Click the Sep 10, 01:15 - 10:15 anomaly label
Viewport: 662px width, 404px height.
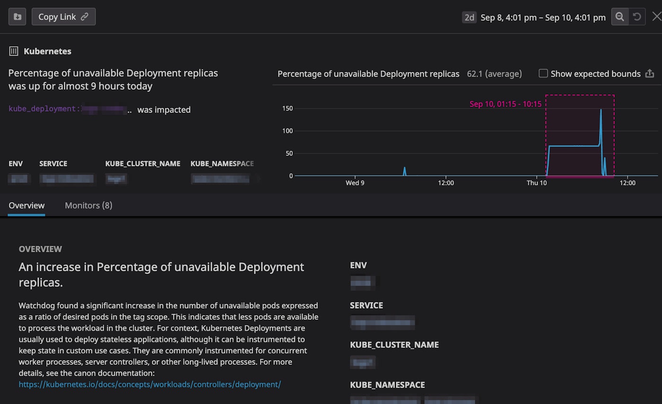pos(505,104)
